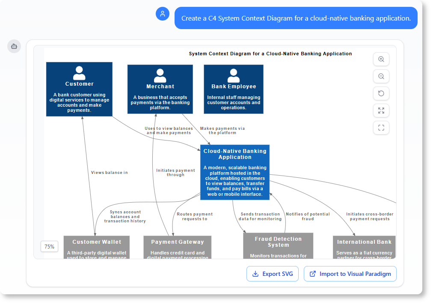Export the diagram as SVG
Screen dimensions: 433x305
(x=273, y=274)
